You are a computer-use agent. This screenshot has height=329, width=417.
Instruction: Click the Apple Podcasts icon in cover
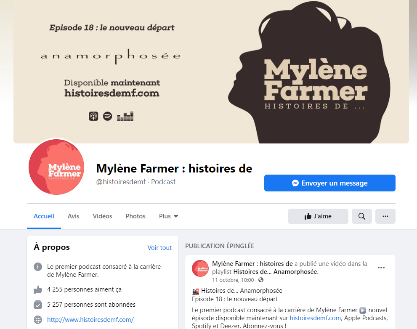click(93, 116)
